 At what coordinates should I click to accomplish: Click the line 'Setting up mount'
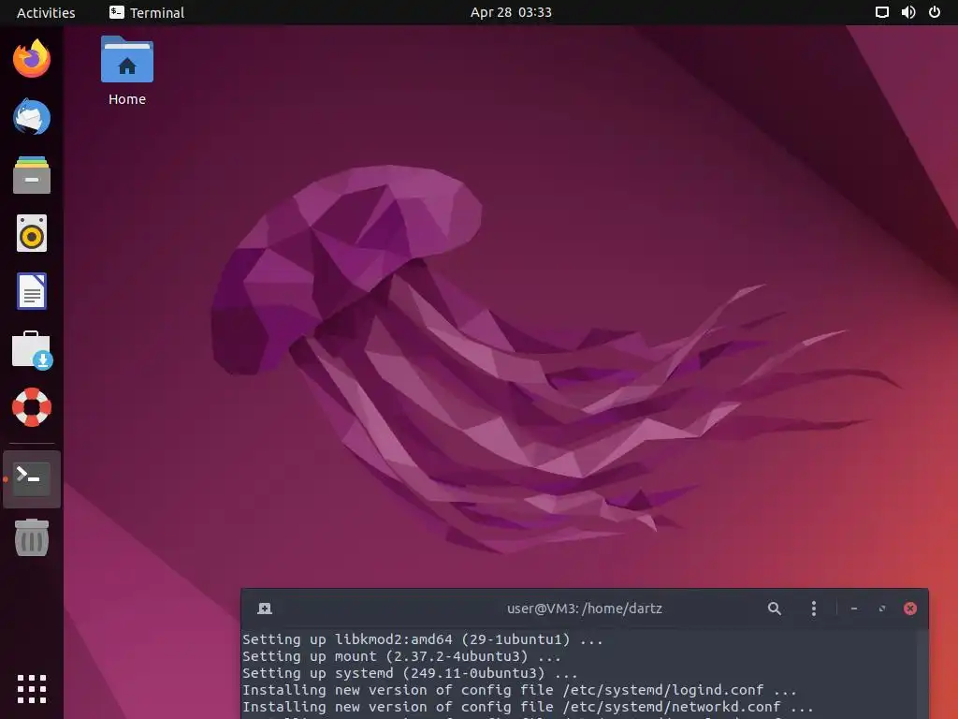pos(401,656)
